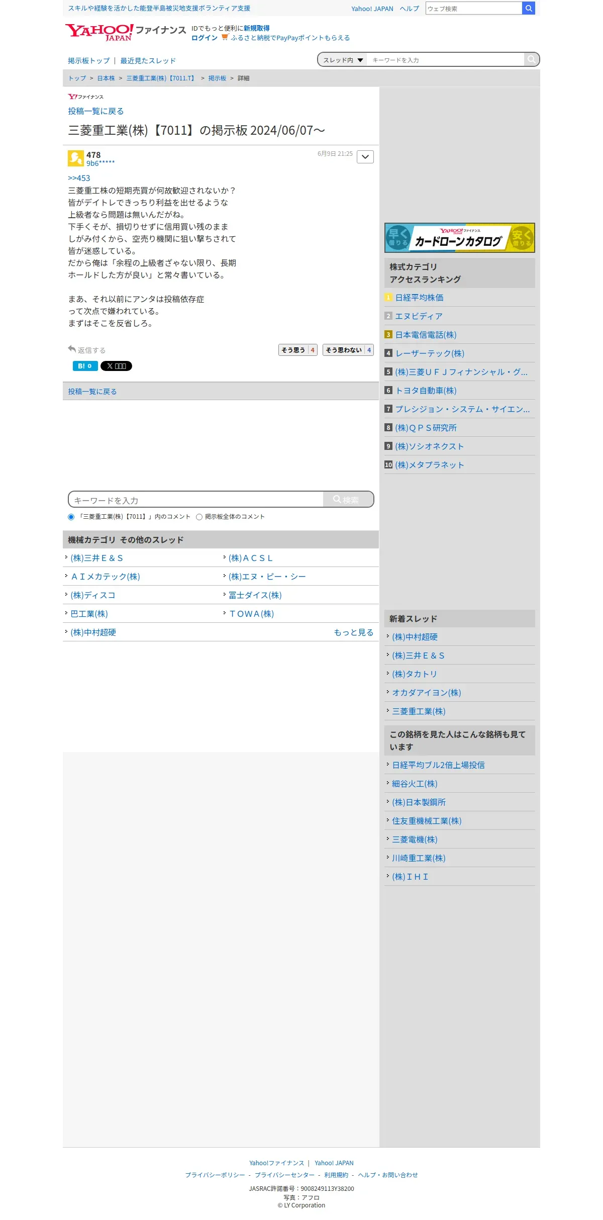603x1220 pixels.
Task: Select 掲示板全体のコメント radio button
Action: [x=199, y=517]
